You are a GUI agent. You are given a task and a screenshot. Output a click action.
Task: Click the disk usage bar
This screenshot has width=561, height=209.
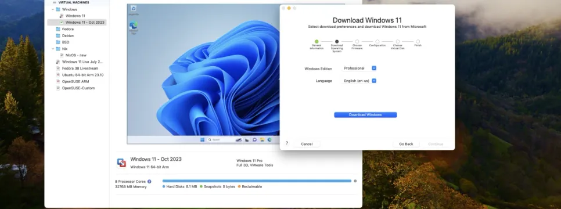coord(257,181)
